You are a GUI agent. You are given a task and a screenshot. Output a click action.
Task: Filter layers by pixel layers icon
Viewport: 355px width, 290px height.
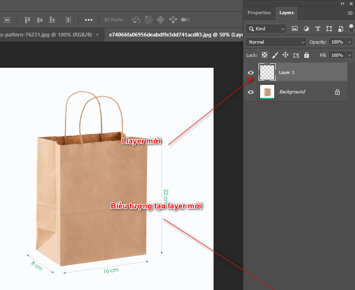tap(295, 28)
